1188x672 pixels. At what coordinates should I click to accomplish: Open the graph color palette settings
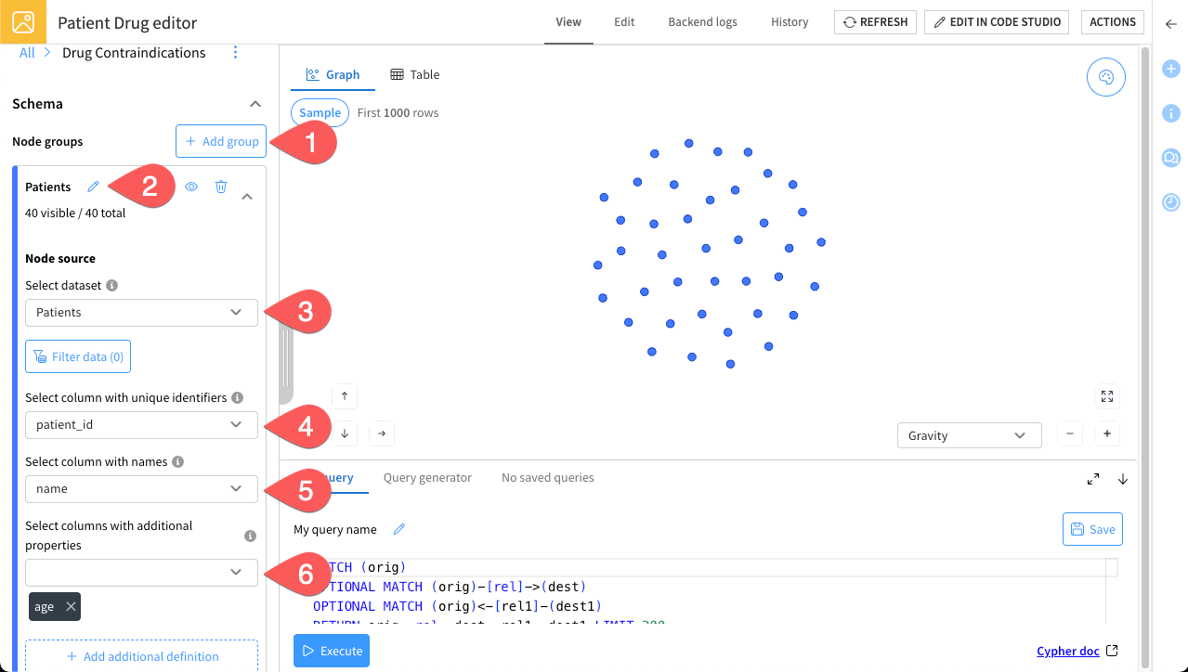point(1105,78)
